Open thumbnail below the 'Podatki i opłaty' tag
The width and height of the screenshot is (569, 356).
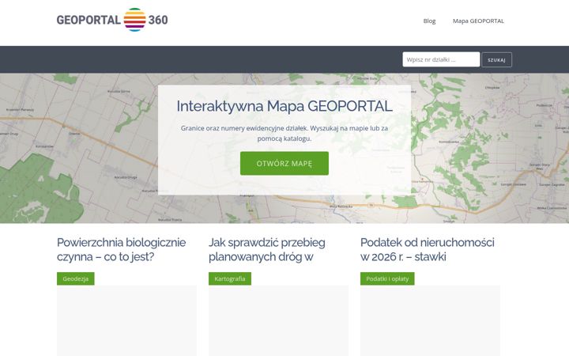click(x=430, y=320)
